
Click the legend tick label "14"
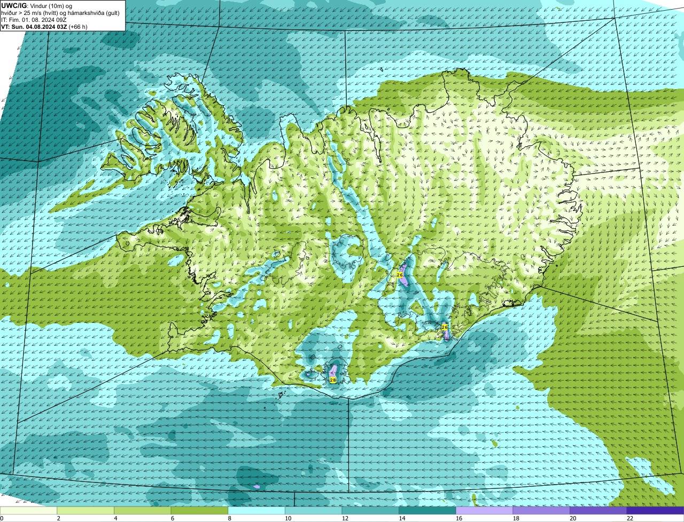402,518
